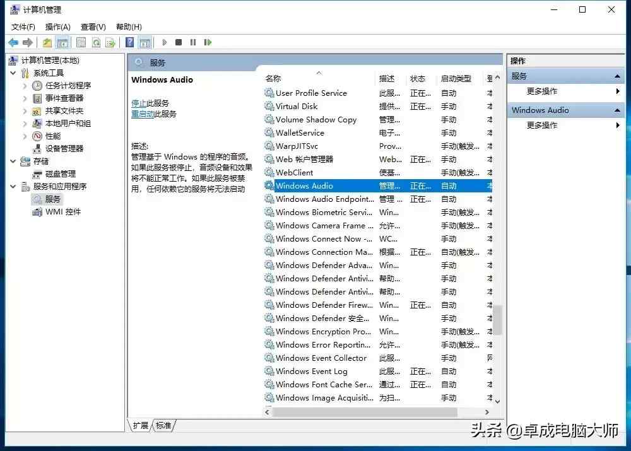Expand the 本地用户和组 node arrow
The width and height of the screenshot is (631, 451).
[x=25, y=124]
